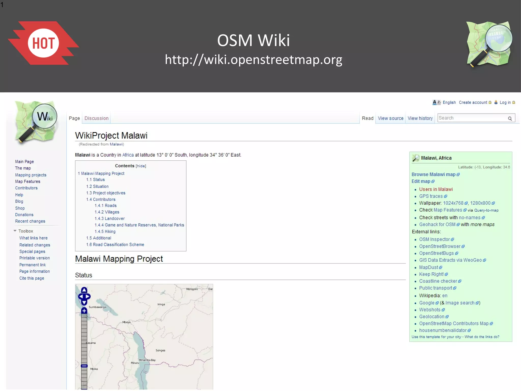This screenshot has height=391, width=521.
Task: Open the Help link
Action: [19, 195]
